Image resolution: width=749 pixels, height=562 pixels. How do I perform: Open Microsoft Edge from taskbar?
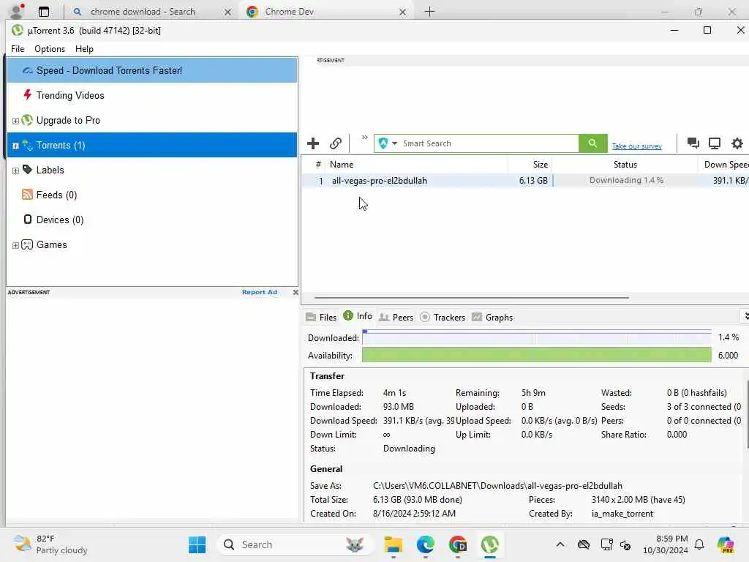(425, 544)
